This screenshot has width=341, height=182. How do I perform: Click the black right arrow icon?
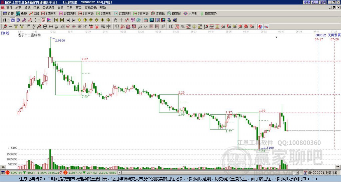click(74, 20)
